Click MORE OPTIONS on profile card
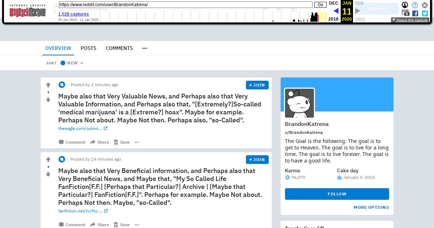This screenshot has height=228, width=434. coord(371,207)
